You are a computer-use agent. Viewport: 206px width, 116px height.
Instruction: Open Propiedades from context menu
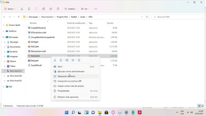click(x=76, y=91)
